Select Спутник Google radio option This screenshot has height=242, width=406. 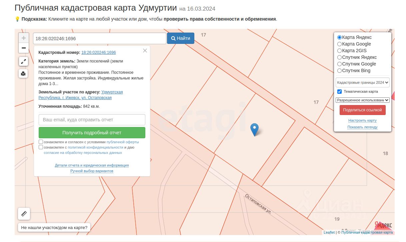[x=339, y=64]
